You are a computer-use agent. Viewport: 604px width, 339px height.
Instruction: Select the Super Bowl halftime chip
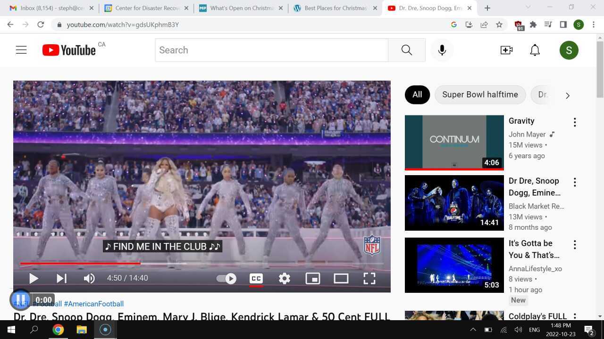(480, 95)
